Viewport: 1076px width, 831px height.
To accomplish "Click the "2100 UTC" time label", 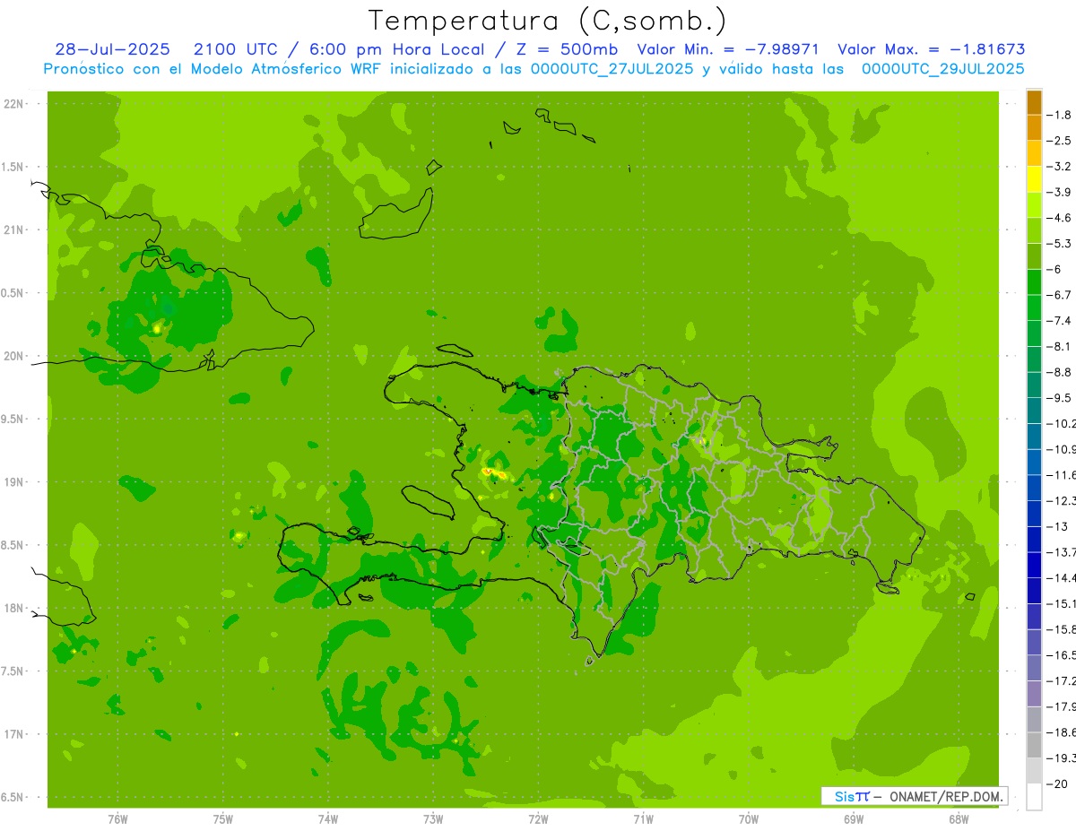I will click(x=236, y=49).
